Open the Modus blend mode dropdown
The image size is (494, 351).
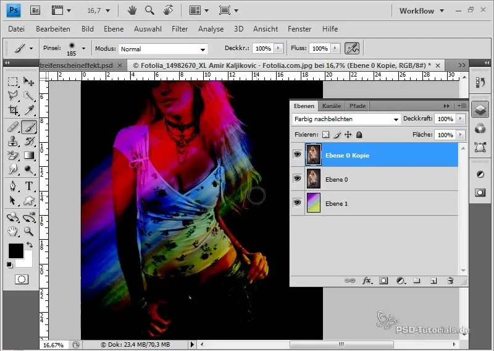pyautogui.click(x=203, y=49)
